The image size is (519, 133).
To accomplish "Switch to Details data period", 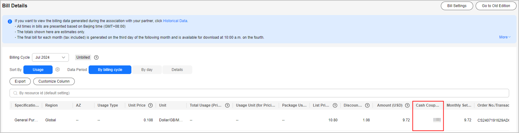I will [177, 70].
